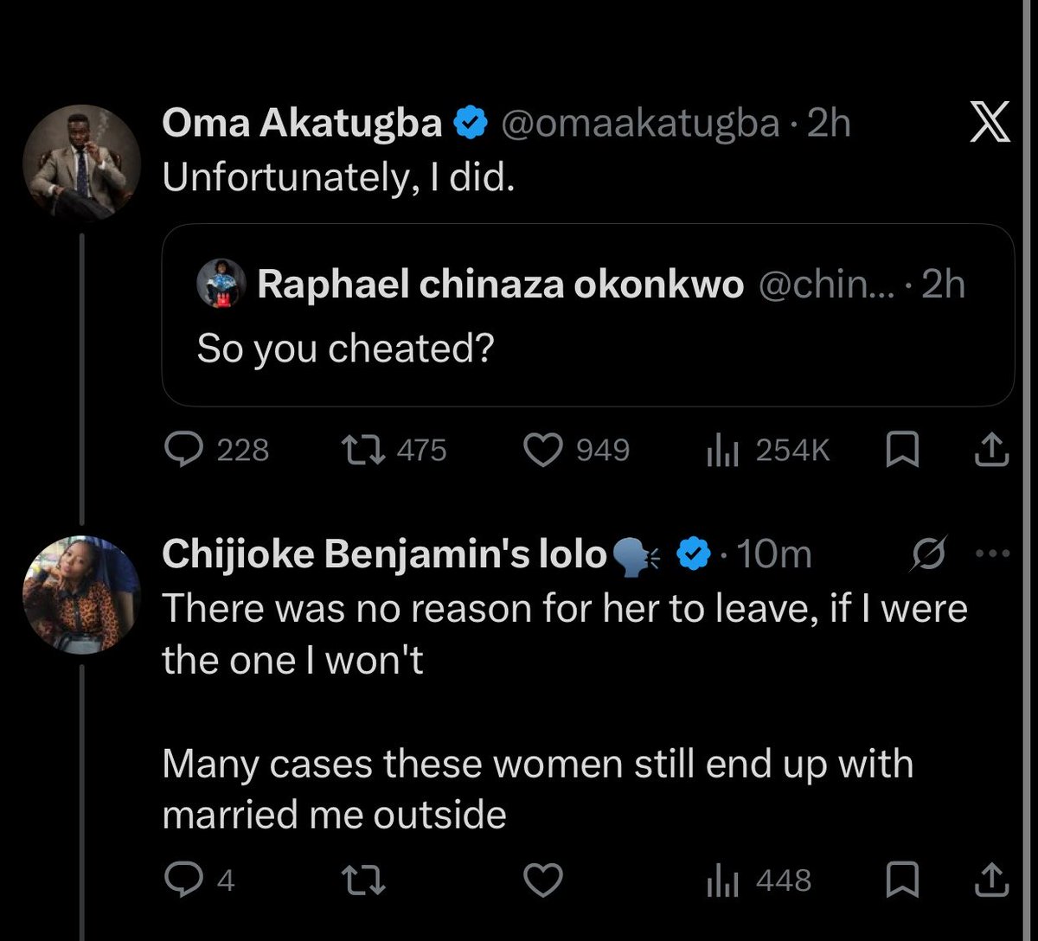
Task: Bookmark Oma Akatugba's post
Action: pos(904,451)
